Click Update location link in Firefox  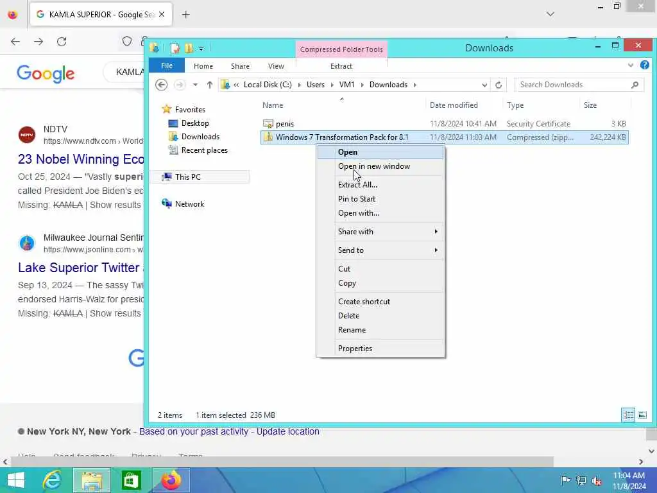[x=288, y=431]
